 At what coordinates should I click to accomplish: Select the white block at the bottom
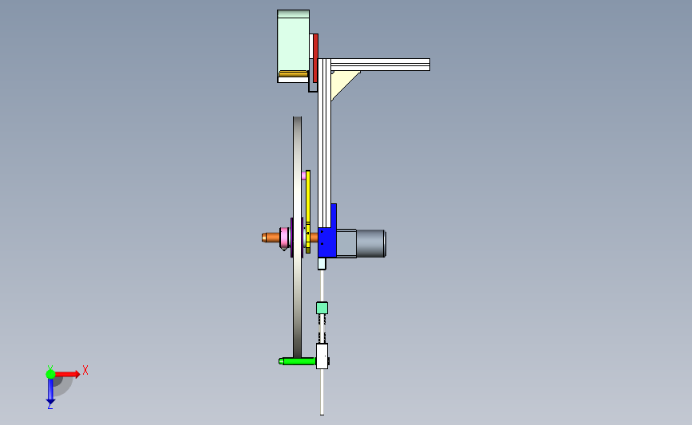coord(322,356)
